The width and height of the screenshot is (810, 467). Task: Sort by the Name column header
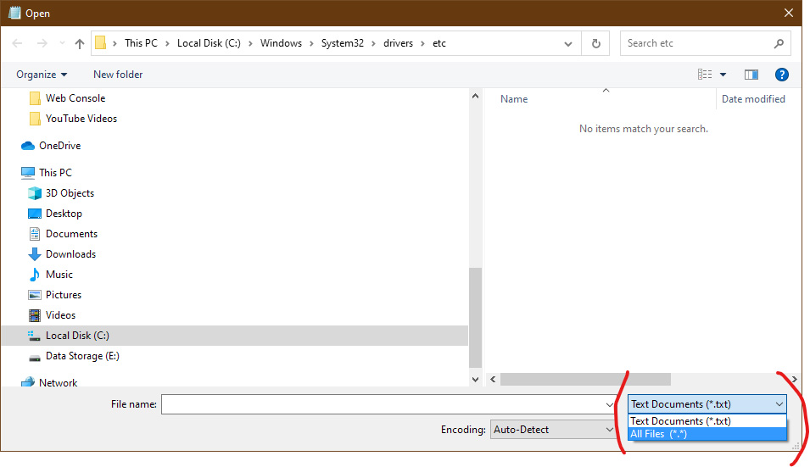pyautogui.click(x=514, y=99)
